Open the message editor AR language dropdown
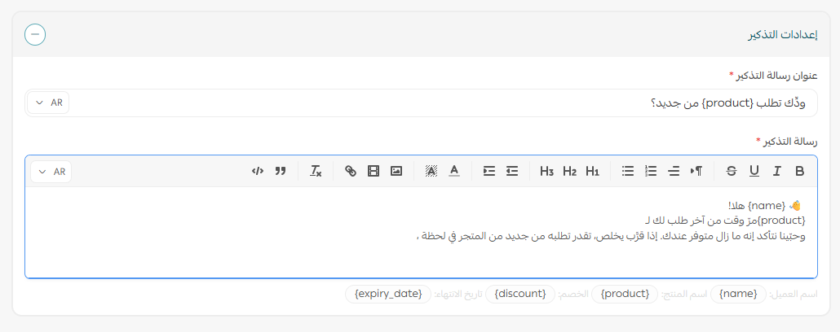This screenshot has height=332, width=840. coord(51,172)
